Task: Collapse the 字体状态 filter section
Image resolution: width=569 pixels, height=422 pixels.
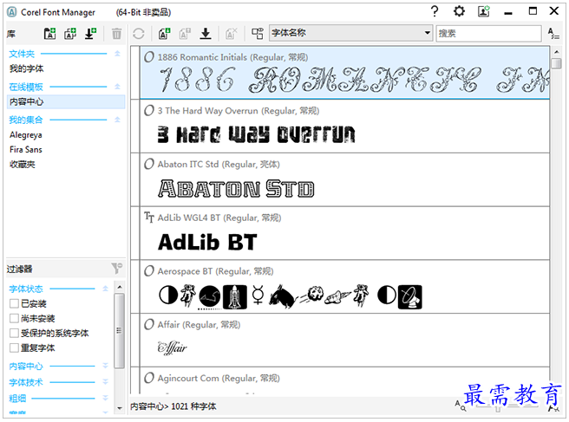Action: (105, 289)
